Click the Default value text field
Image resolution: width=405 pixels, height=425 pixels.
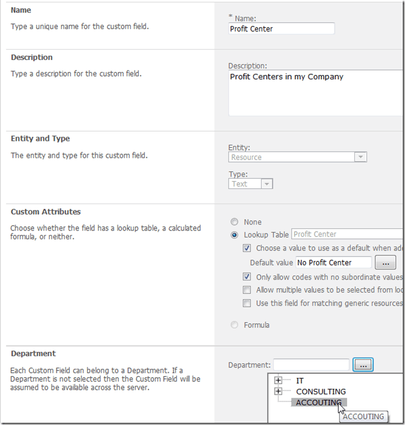[333, 262]
